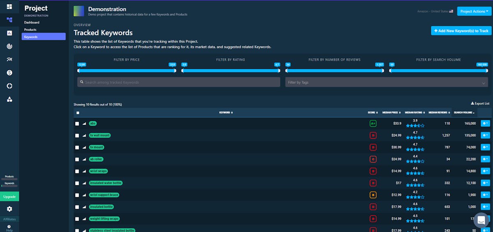
Task: Check the box for insulated water bottle
Action: [77, 183]
